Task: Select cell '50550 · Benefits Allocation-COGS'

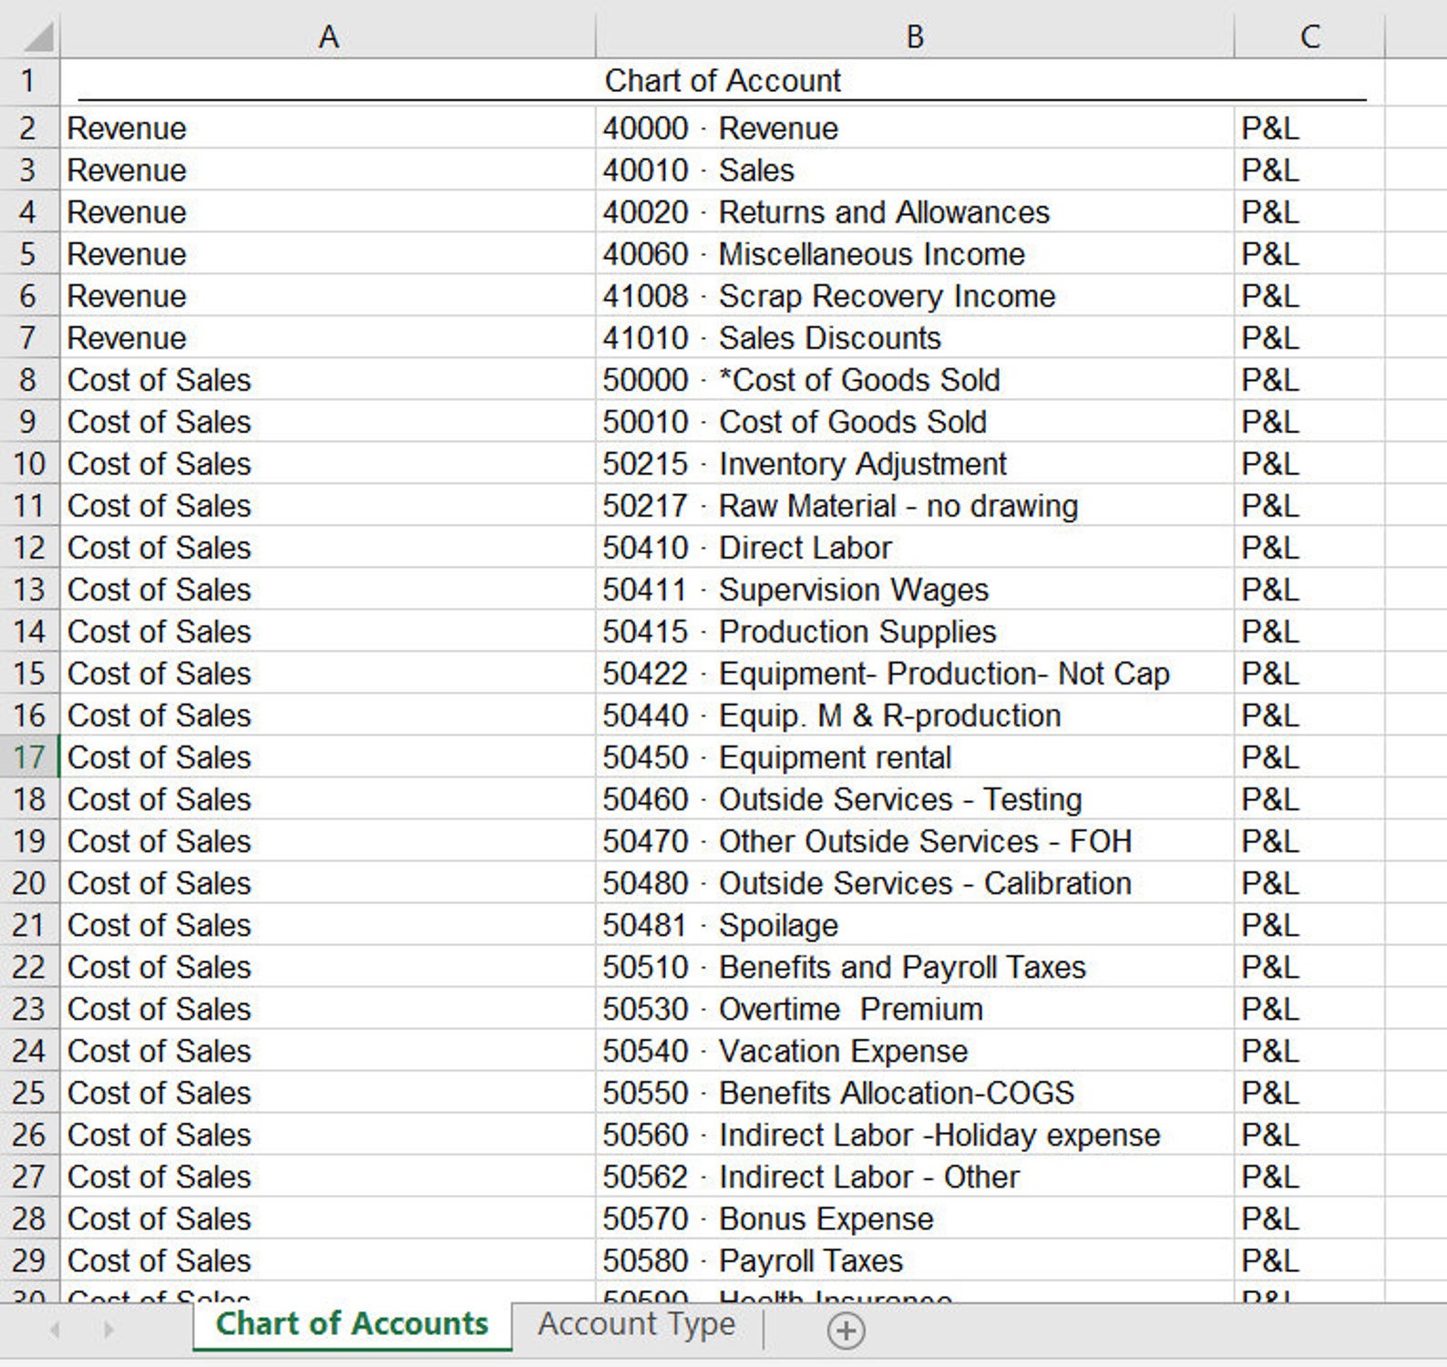Action: [x=915, y=1092]
